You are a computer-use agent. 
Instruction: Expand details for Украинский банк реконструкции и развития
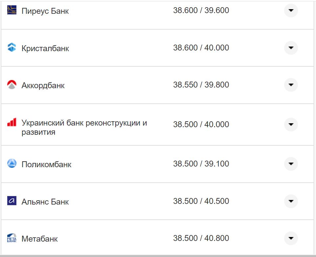pos(291,125)
